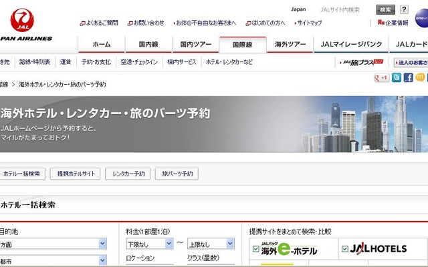
Task: Open the help question mark icon
Action: [404, 9]
